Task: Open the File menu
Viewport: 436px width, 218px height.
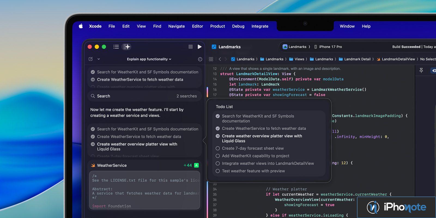Action: [x=112, y=26]
